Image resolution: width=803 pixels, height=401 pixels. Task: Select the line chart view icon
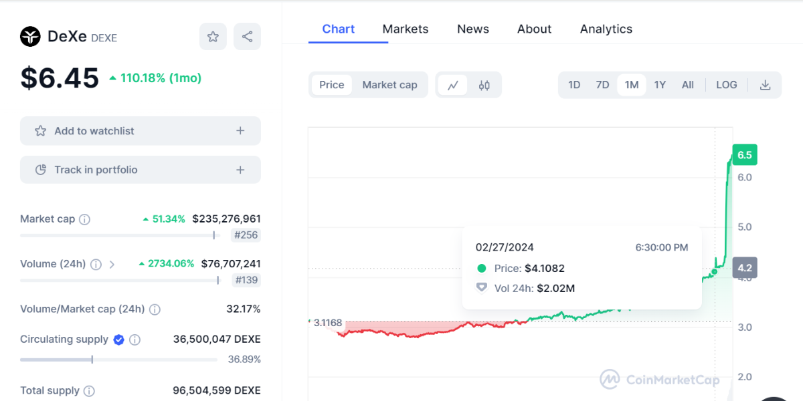[453, 85]
